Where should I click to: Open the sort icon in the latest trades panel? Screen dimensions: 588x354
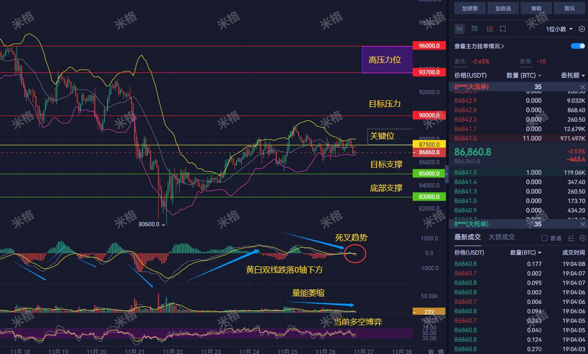pyautogui.click(x=571, y=238)
